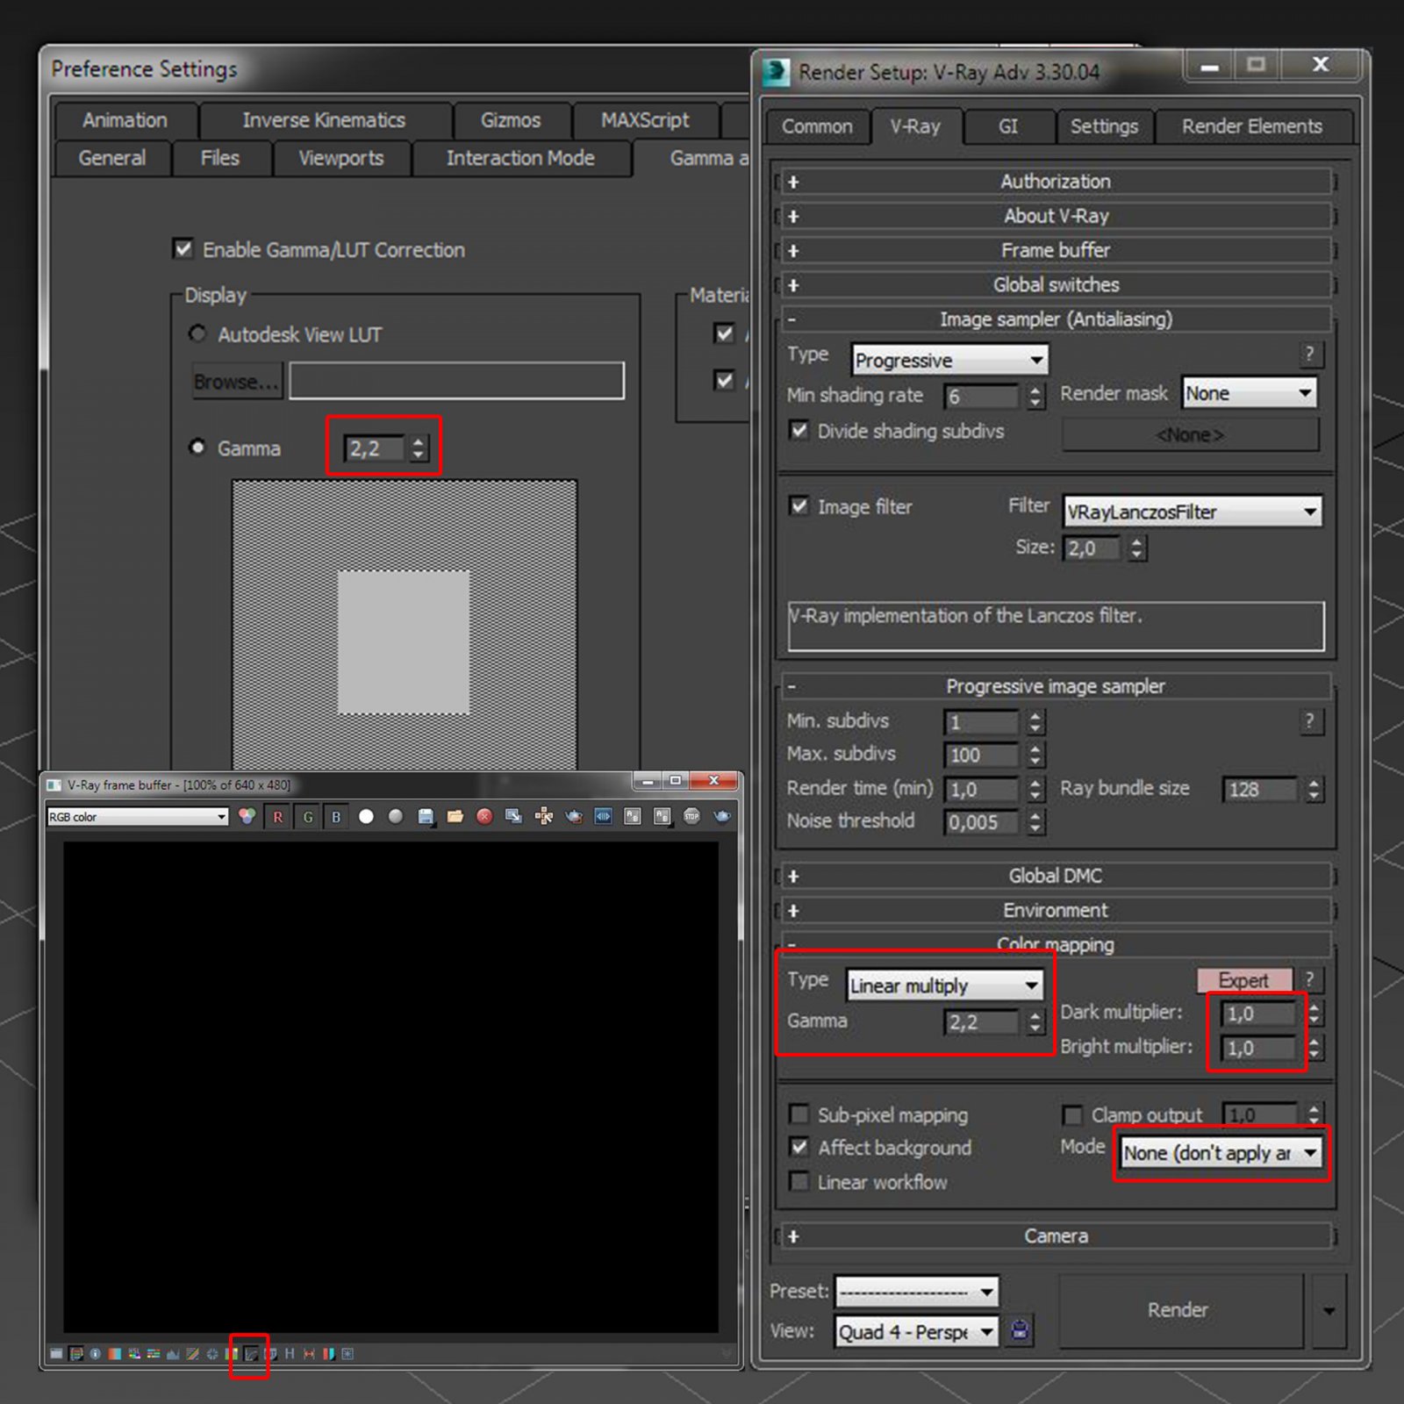Collapse the Progressive image sampler rollout
This screenshot has height=1404, width=1404.
[794, 685]
